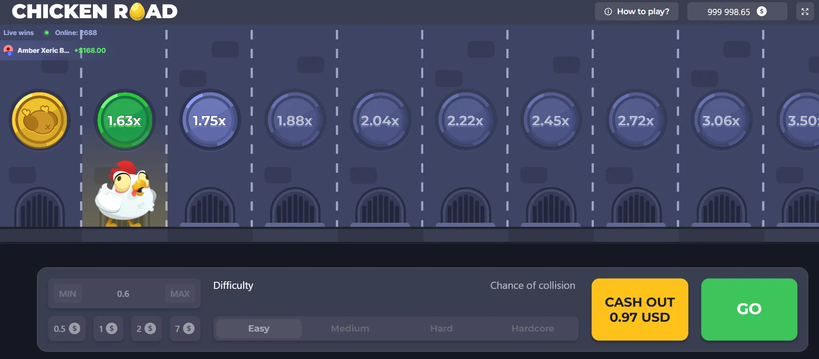This screenshot has height=359, width=819.
Task: Choose the 7 $ preset bet
Action: pos(185,329)
